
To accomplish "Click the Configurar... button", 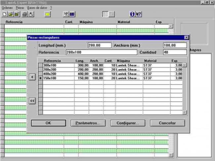I will click(128, 123).
